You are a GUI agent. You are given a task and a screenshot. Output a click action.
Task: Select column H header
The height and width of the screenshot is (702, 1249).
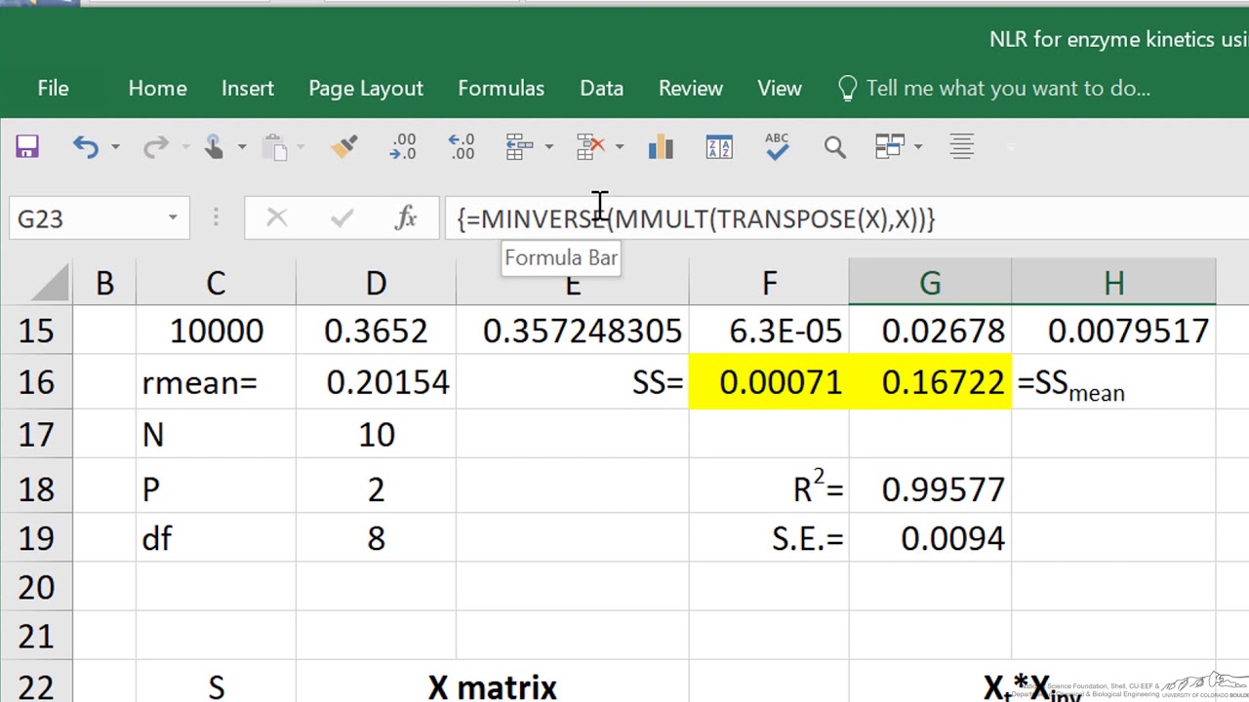pyautogui.click(x=1113, y=284)
